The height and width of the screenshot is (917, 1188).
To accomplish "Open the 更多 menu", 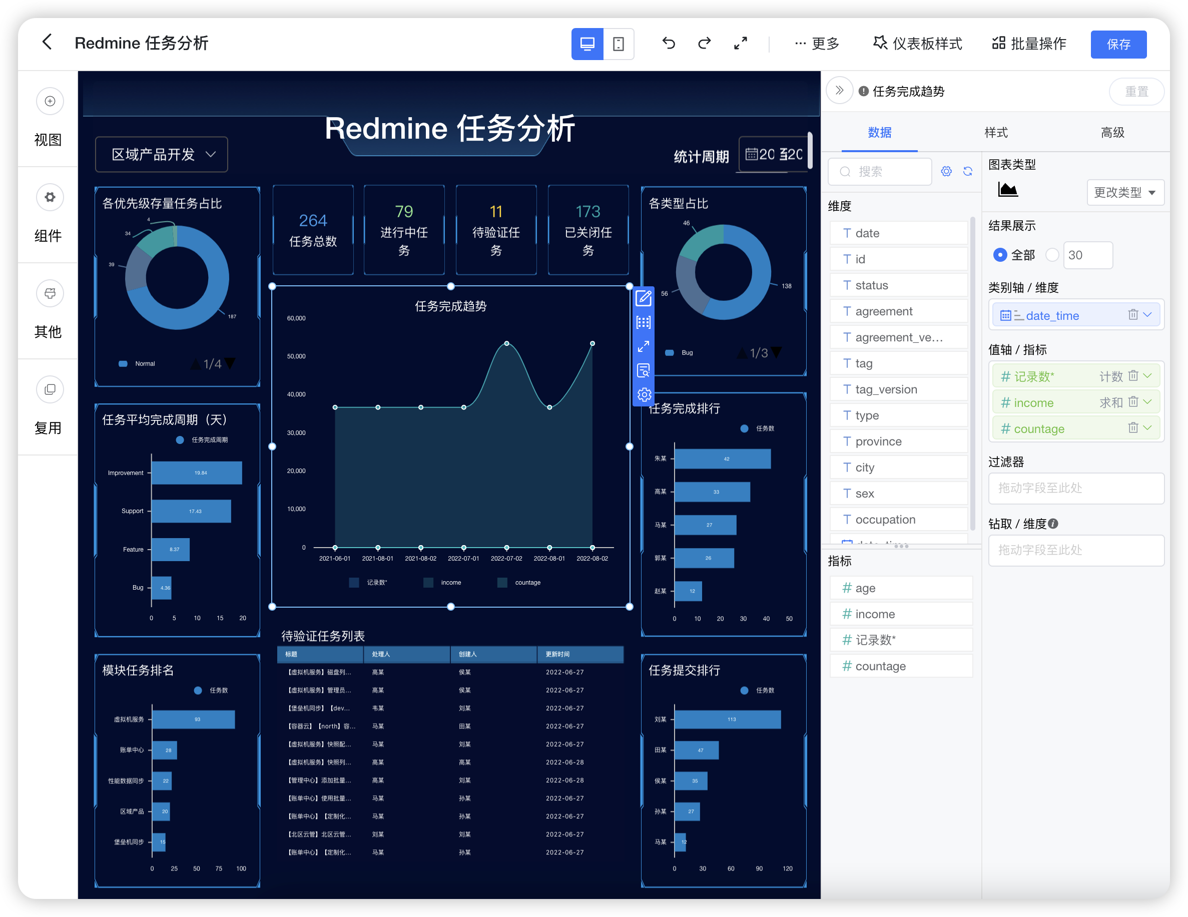I will click(817, 44).
